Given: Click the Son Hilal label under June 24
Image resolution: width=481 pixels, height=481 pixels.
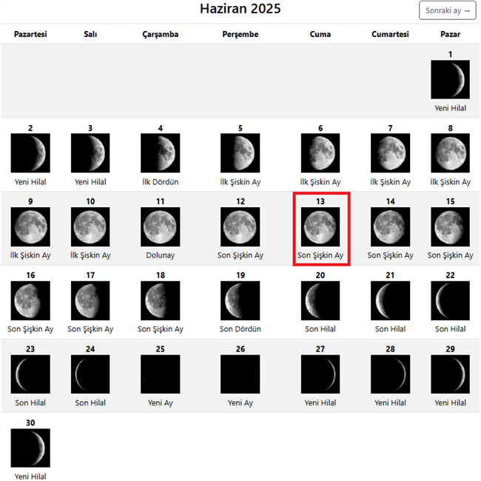Looking at the screenshot, I should [90, 403].
